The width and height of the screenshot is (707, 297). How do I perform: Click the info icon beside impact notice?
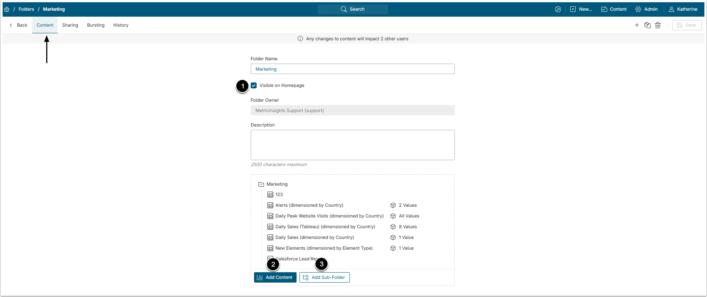(x=300, y=39)
